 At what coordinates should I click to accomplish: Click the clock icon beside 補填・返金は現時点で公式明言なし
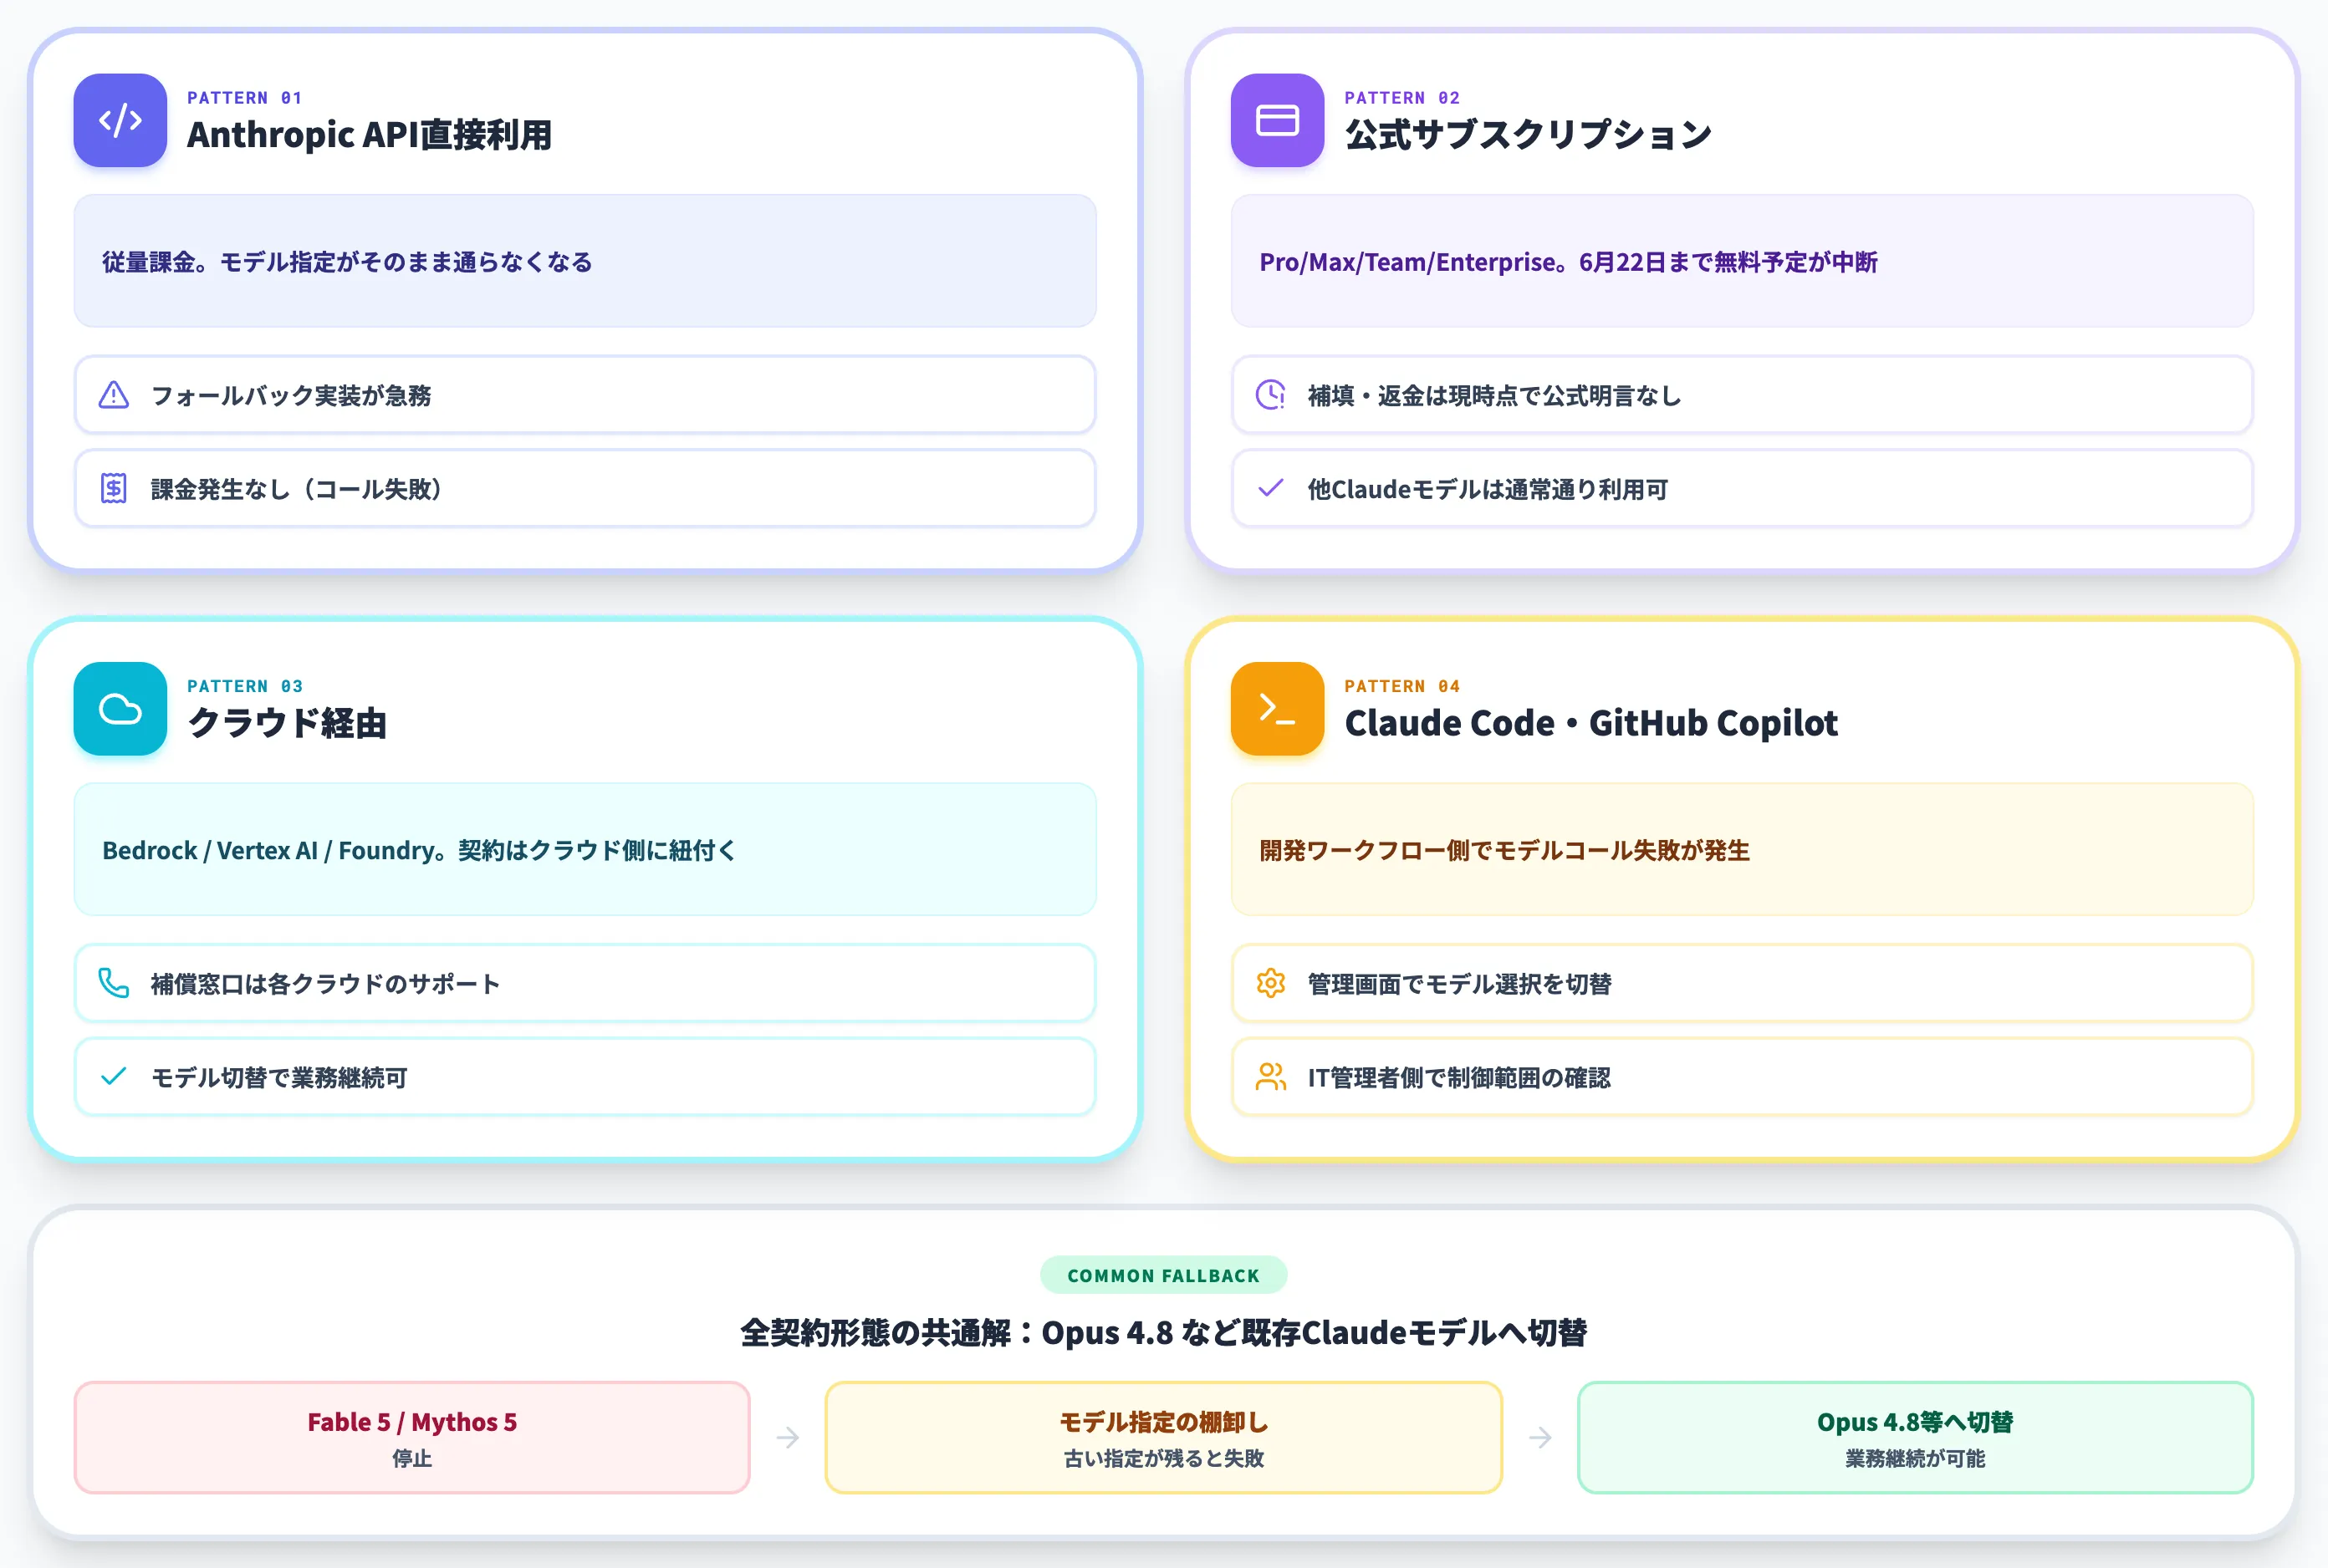(x=1270, y=395)
